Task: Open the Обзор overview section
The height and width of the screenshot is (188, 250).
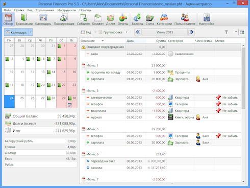Action: tap(8, 19)
